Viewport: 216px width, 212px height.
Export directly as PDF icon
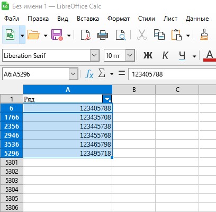(86, 35)
